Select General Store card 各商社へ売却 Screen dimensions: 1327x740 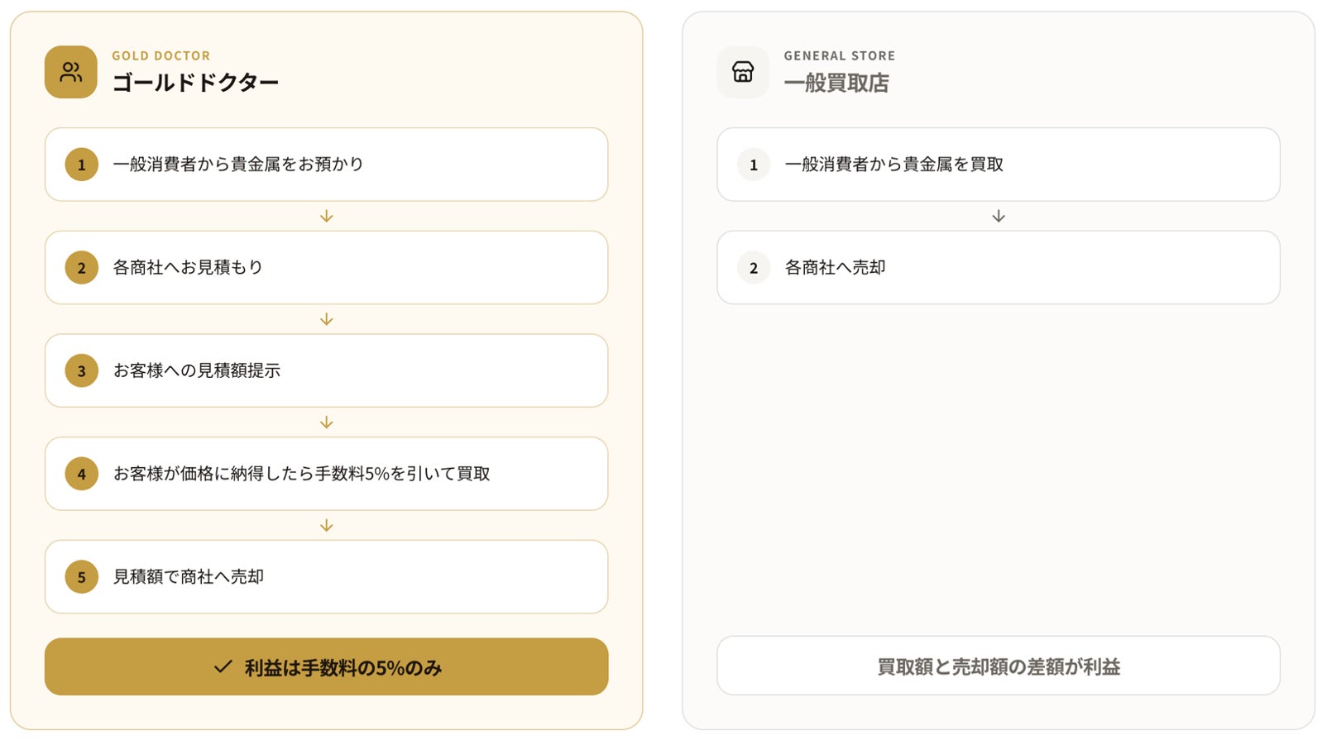click(x=999, y=268)
